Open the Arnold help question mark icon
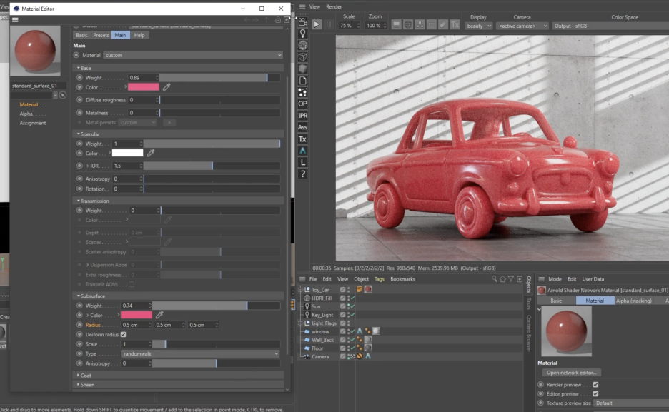 pyautogui.click(x=303, y=174)
